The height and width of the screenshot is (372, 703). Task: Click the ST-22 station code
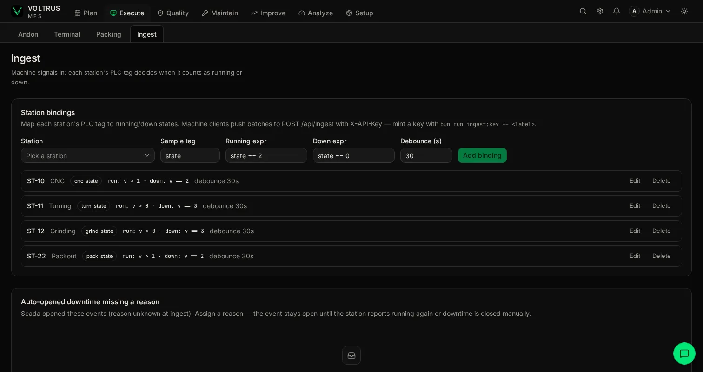[x=36, y=256]
